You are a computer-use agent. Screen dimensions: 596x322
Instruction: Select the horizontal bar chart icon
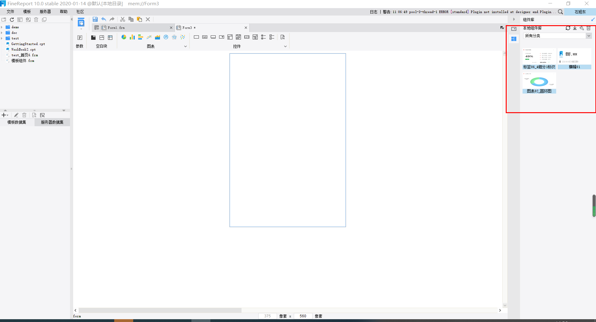click(x=140, y=37)
